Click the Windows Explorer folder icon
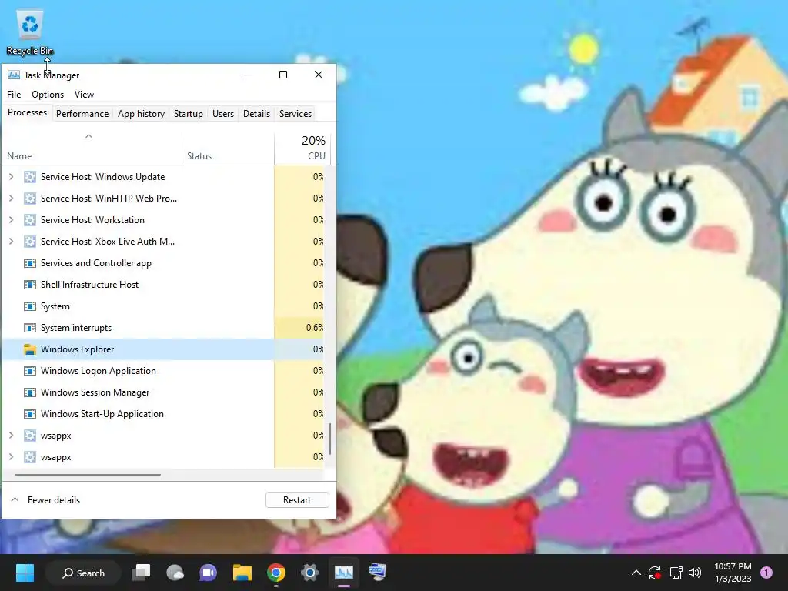The image size is (788, 591). [x=30, y=349]
